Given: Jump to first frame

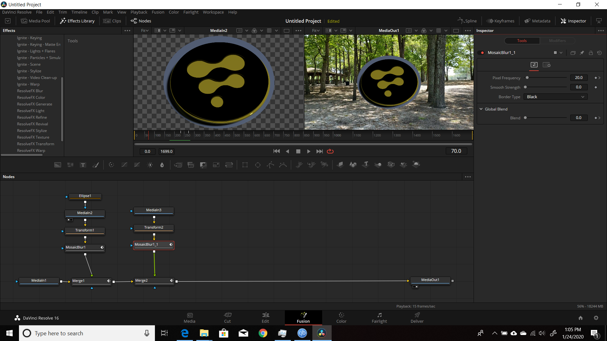Looking at the screenshot, I should point(277,151).
